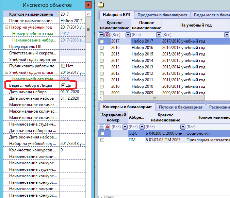The width and height of the screenshot is (230, 198).
Task: Select Ответственный секрета... property row
Action: 44,53
